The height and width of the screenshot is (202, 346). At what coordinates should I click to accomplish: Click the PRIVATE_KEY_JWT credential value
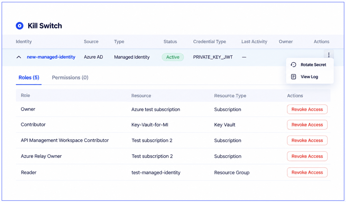pos(213,57)
